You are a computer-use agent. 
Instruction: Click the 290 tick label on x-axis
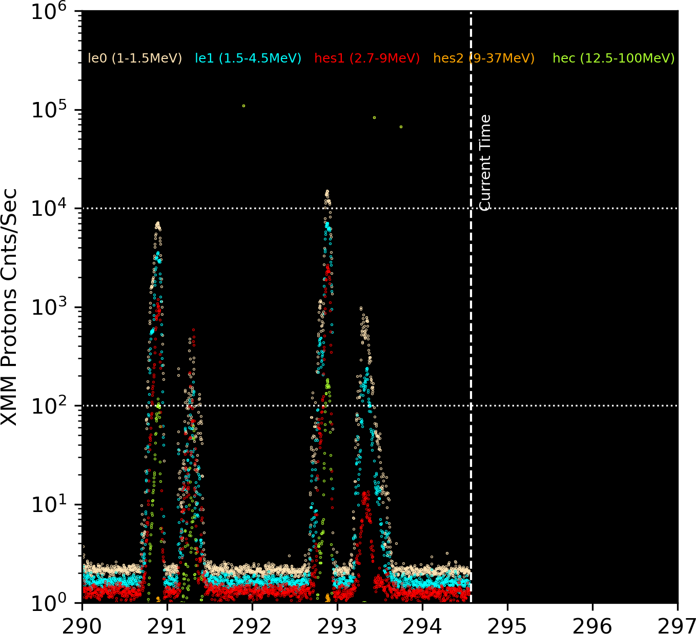tap(82, 625)
